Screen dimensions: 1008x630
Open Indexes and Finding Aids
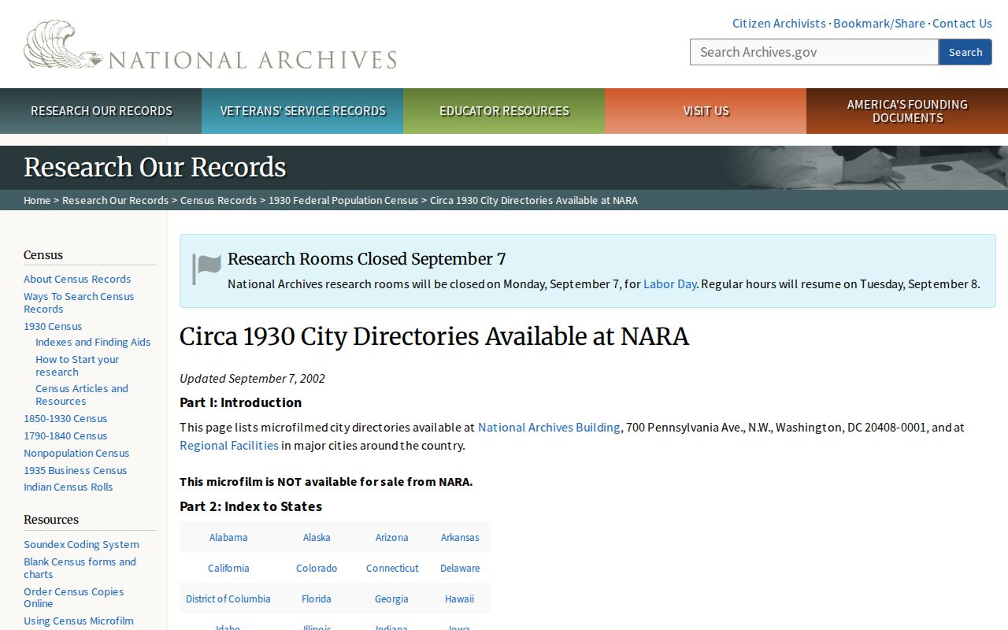pyautogui.click(x=93, y=342)
